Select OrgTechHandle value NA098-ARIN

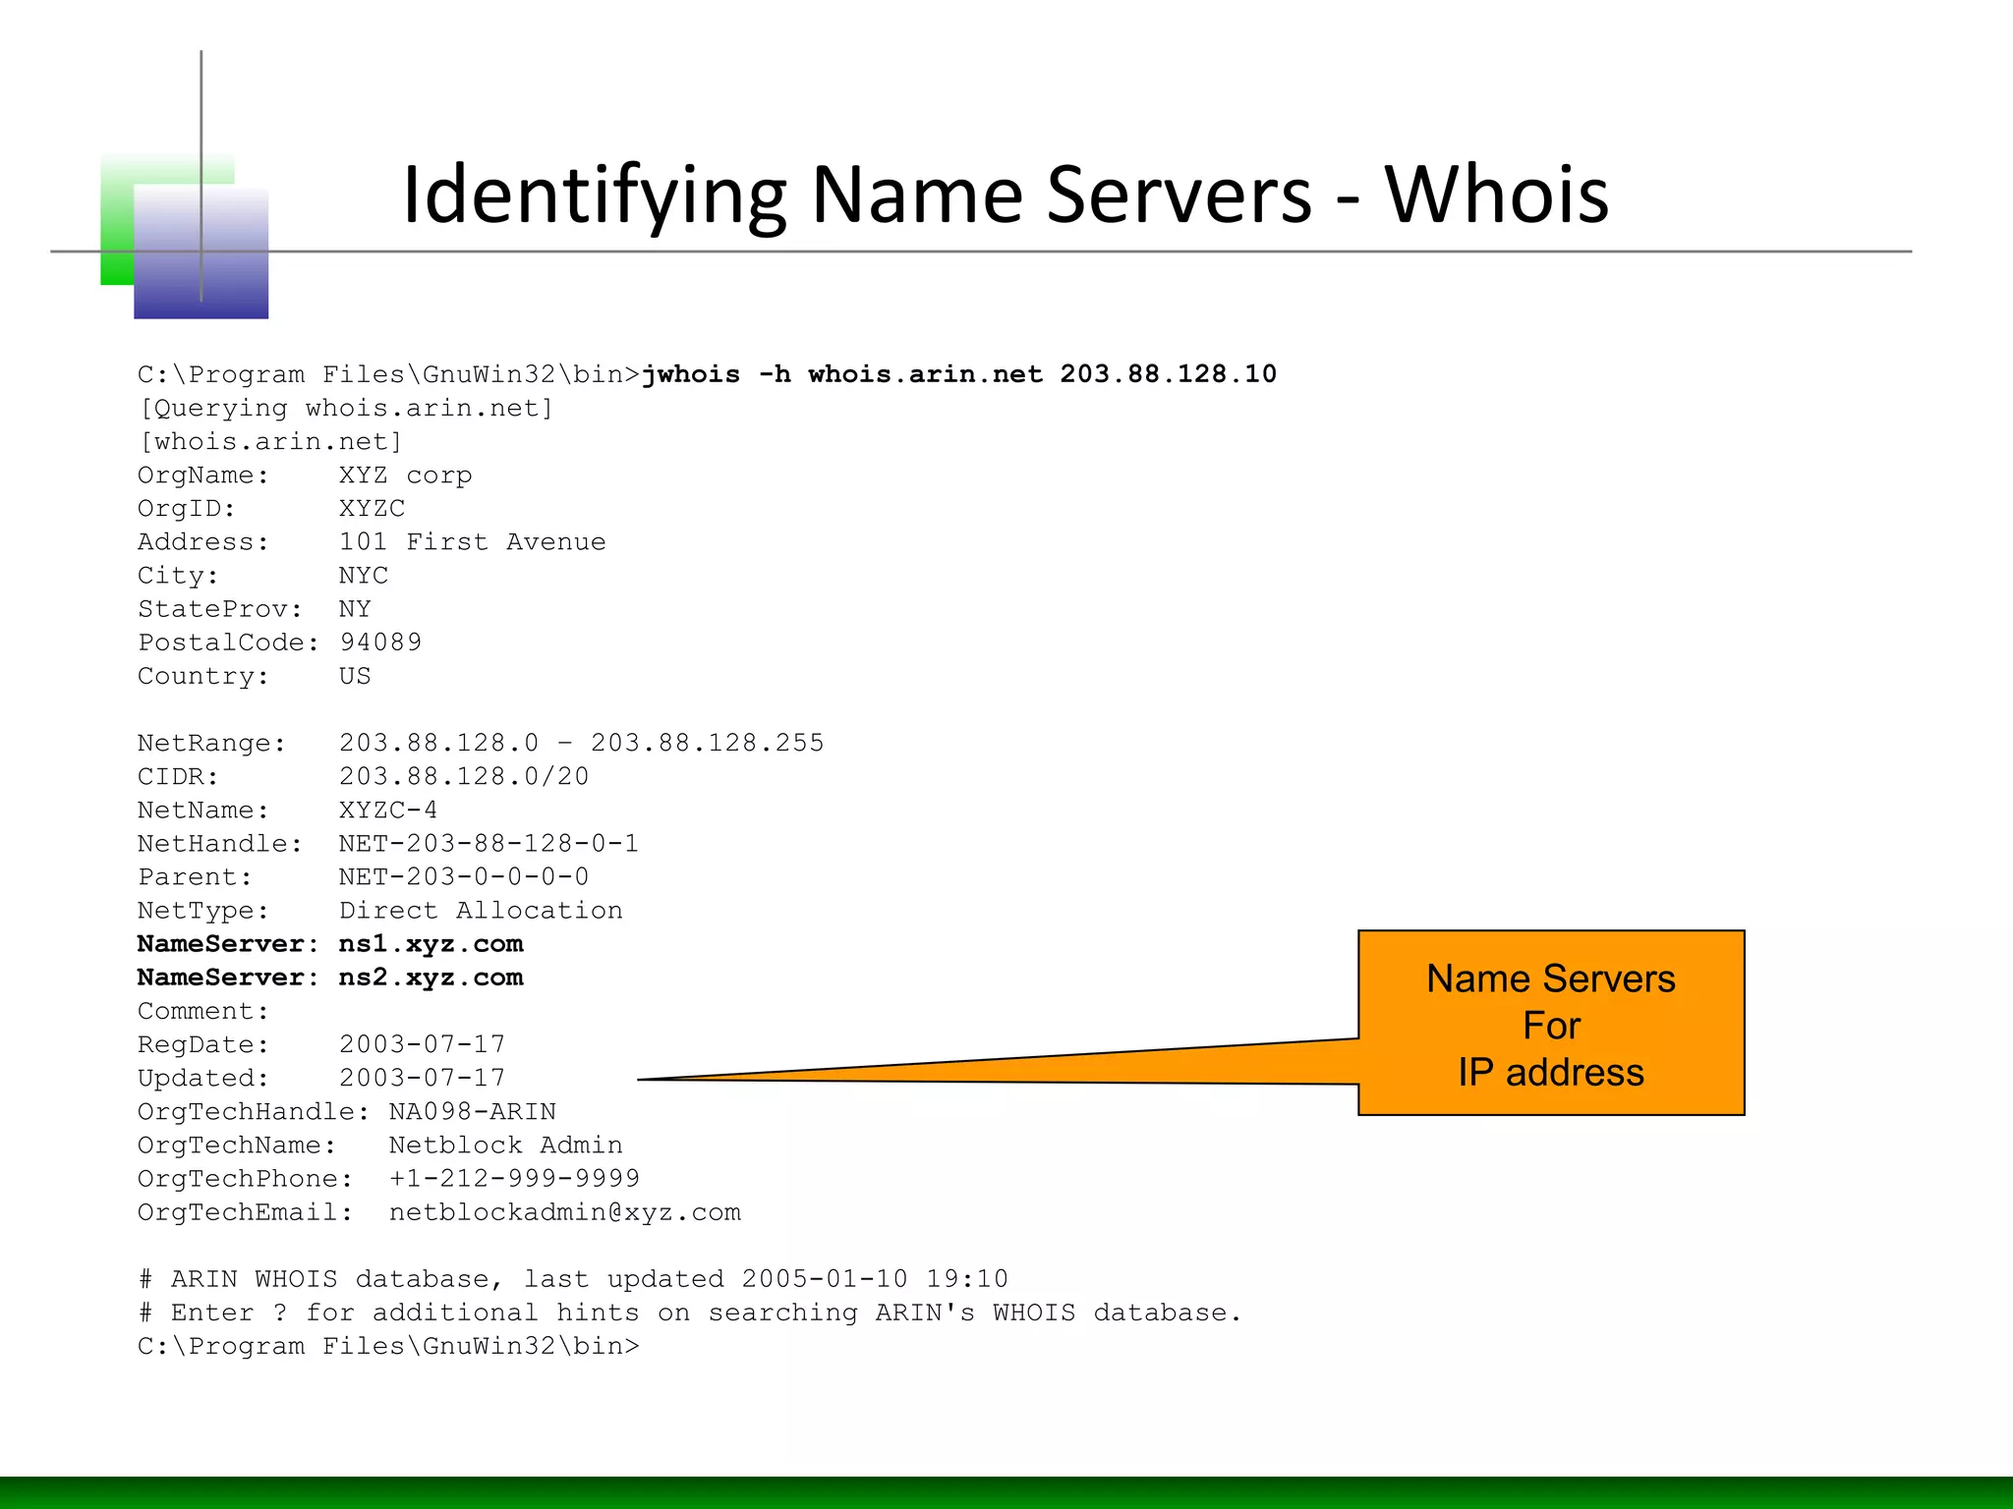pos(473,1112)
